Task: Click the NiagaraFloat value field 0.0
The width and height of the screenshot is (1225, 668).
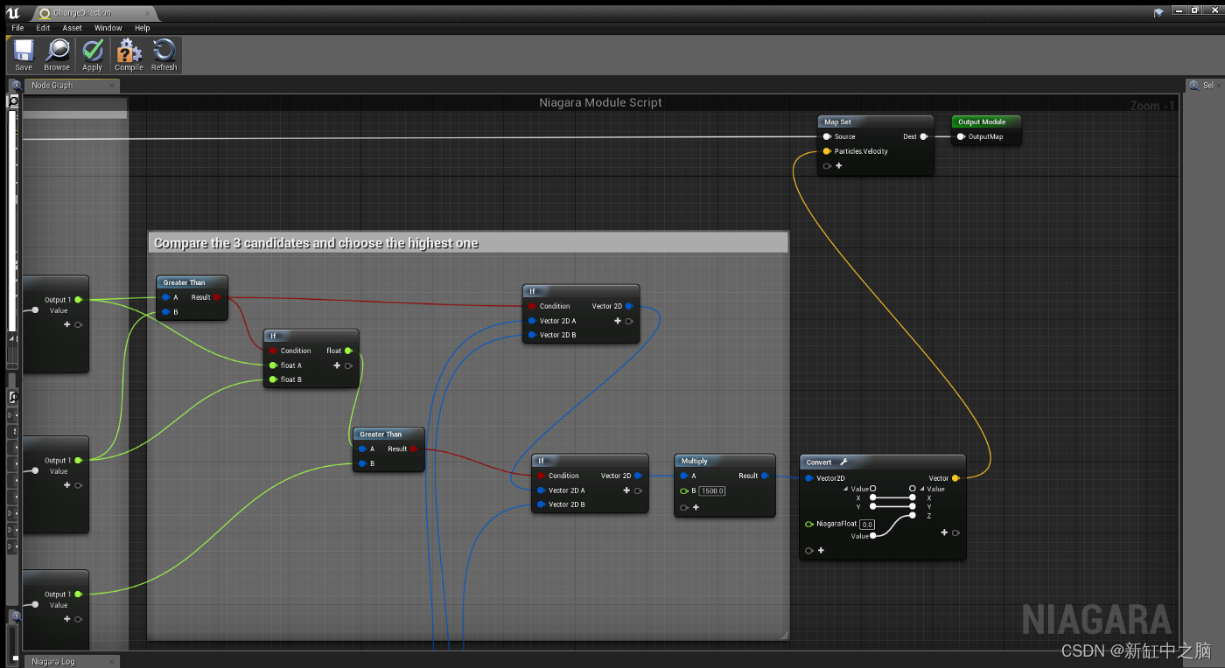Action: pos(867,525)
